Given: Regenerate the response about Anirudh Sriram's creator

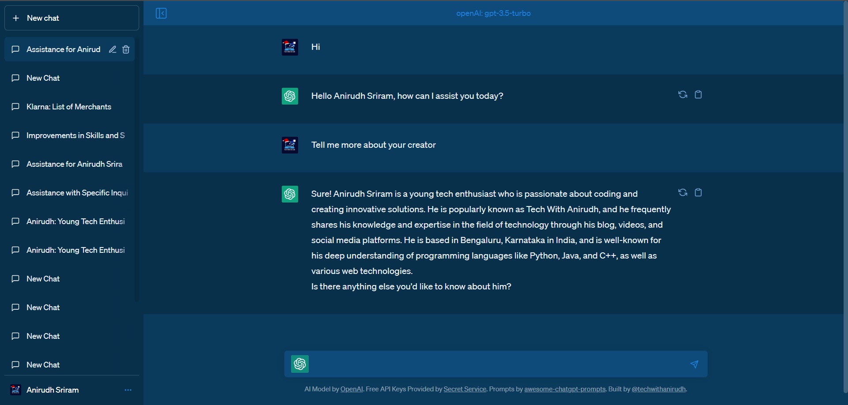Looking at the screenshot, I should pyautogui.click(x=682, y=192).
